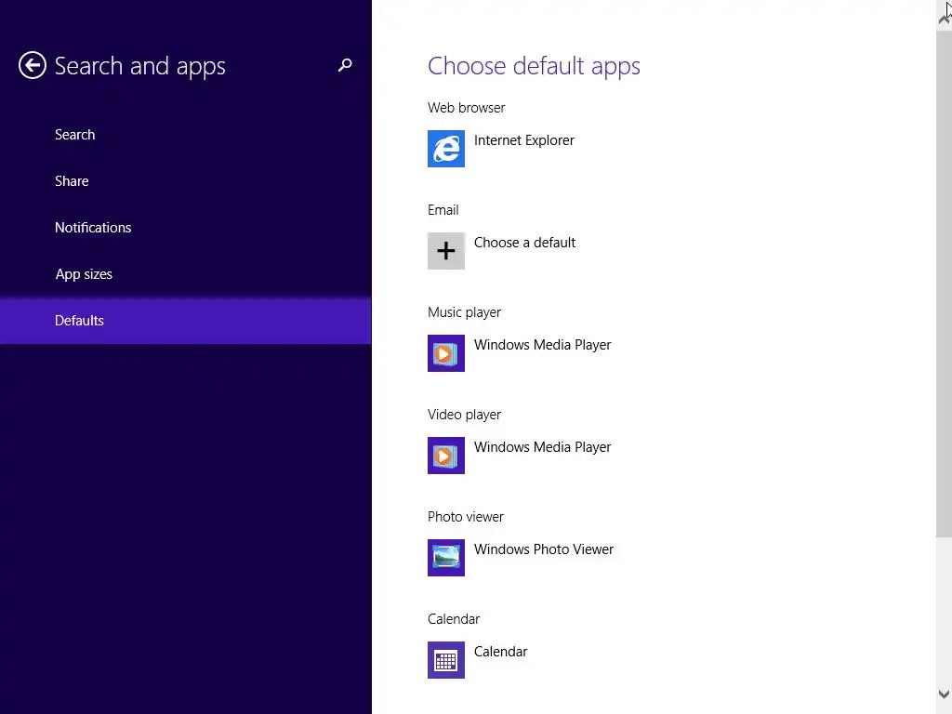952x714 pixels.
Task: Click the Calendar section label
Action: click(x=453, y=619)
